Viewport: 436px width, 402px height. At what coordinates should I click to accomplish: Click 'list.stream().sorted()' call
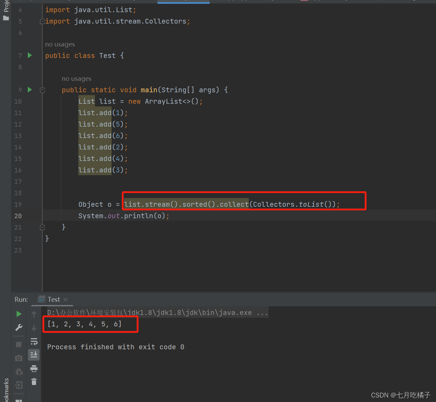(170, 205)
